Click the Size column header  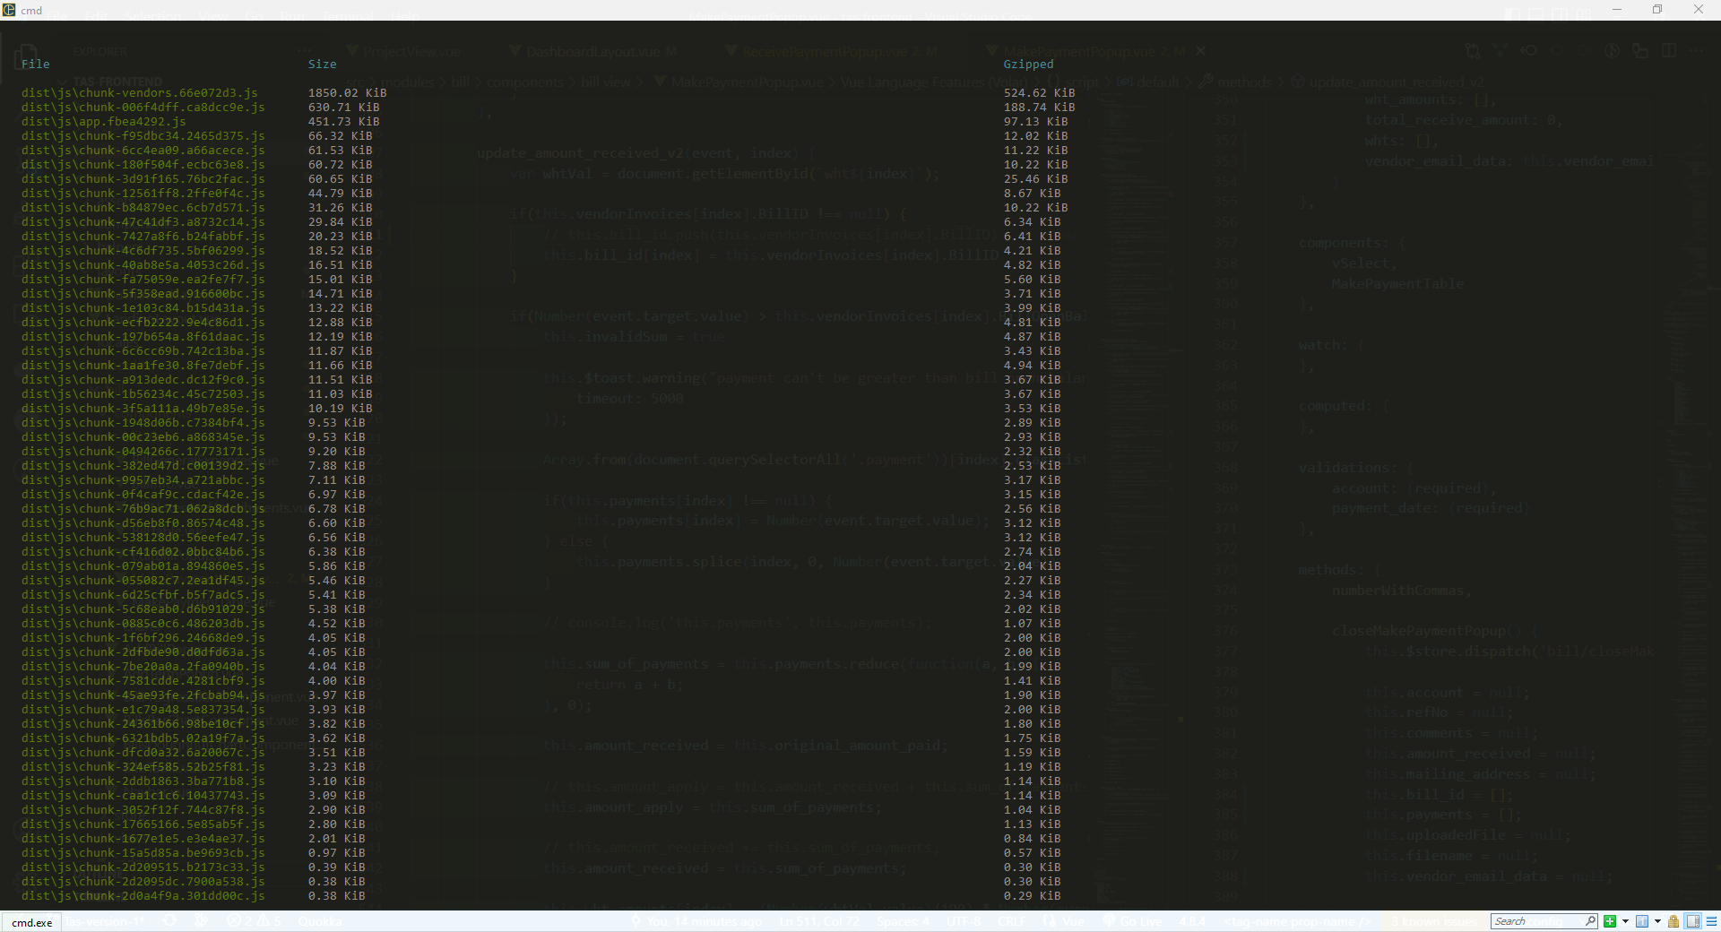(x=323, y=65)
